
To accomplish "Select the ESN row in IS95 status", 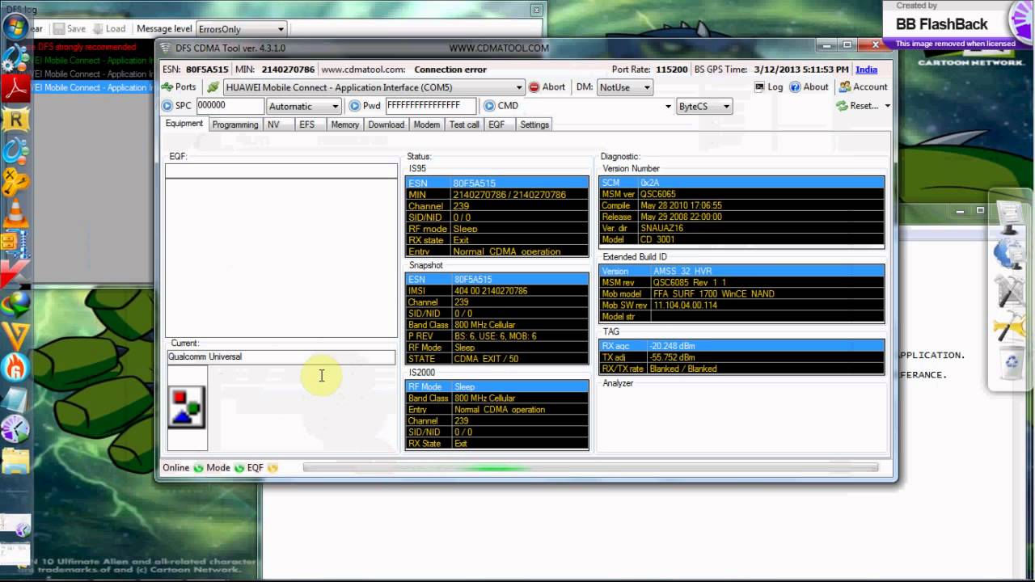I will [496, 183].
